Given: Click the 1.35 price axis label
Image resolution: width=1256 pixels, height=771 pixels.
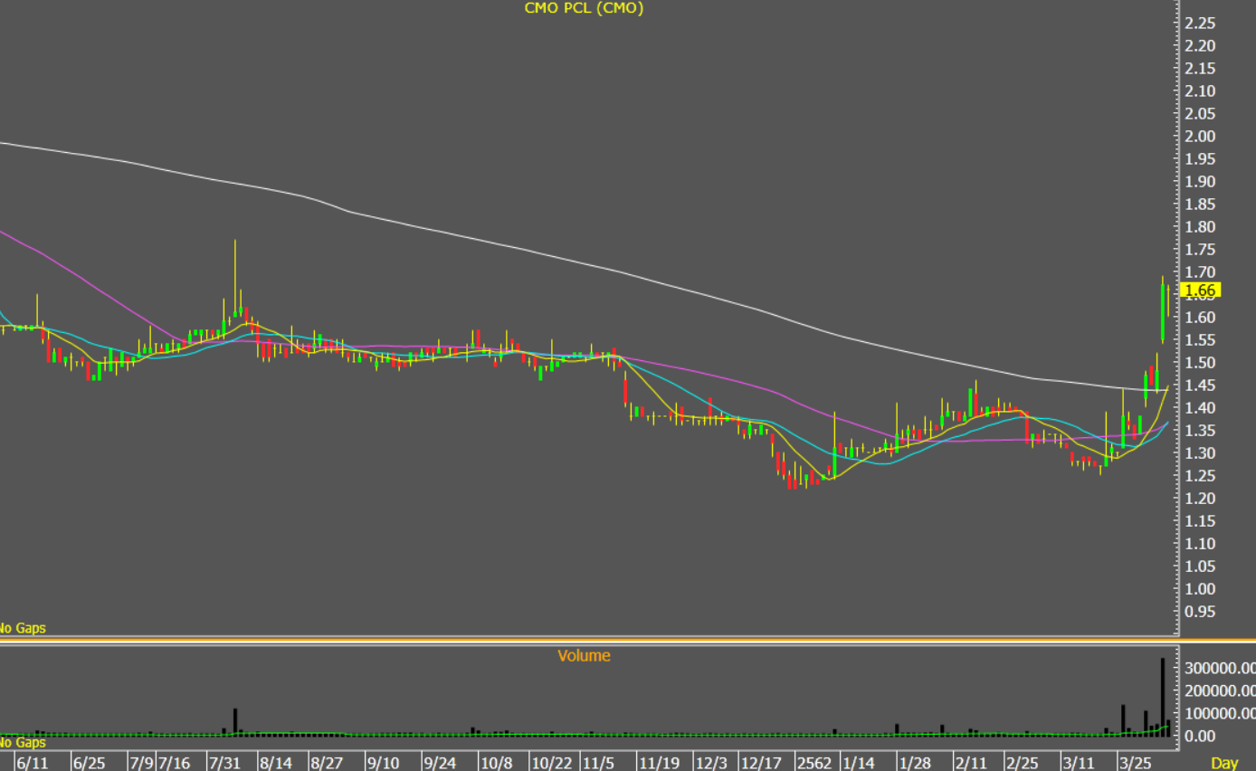Looking at the screenshot, I should (x=1199, y=430).
